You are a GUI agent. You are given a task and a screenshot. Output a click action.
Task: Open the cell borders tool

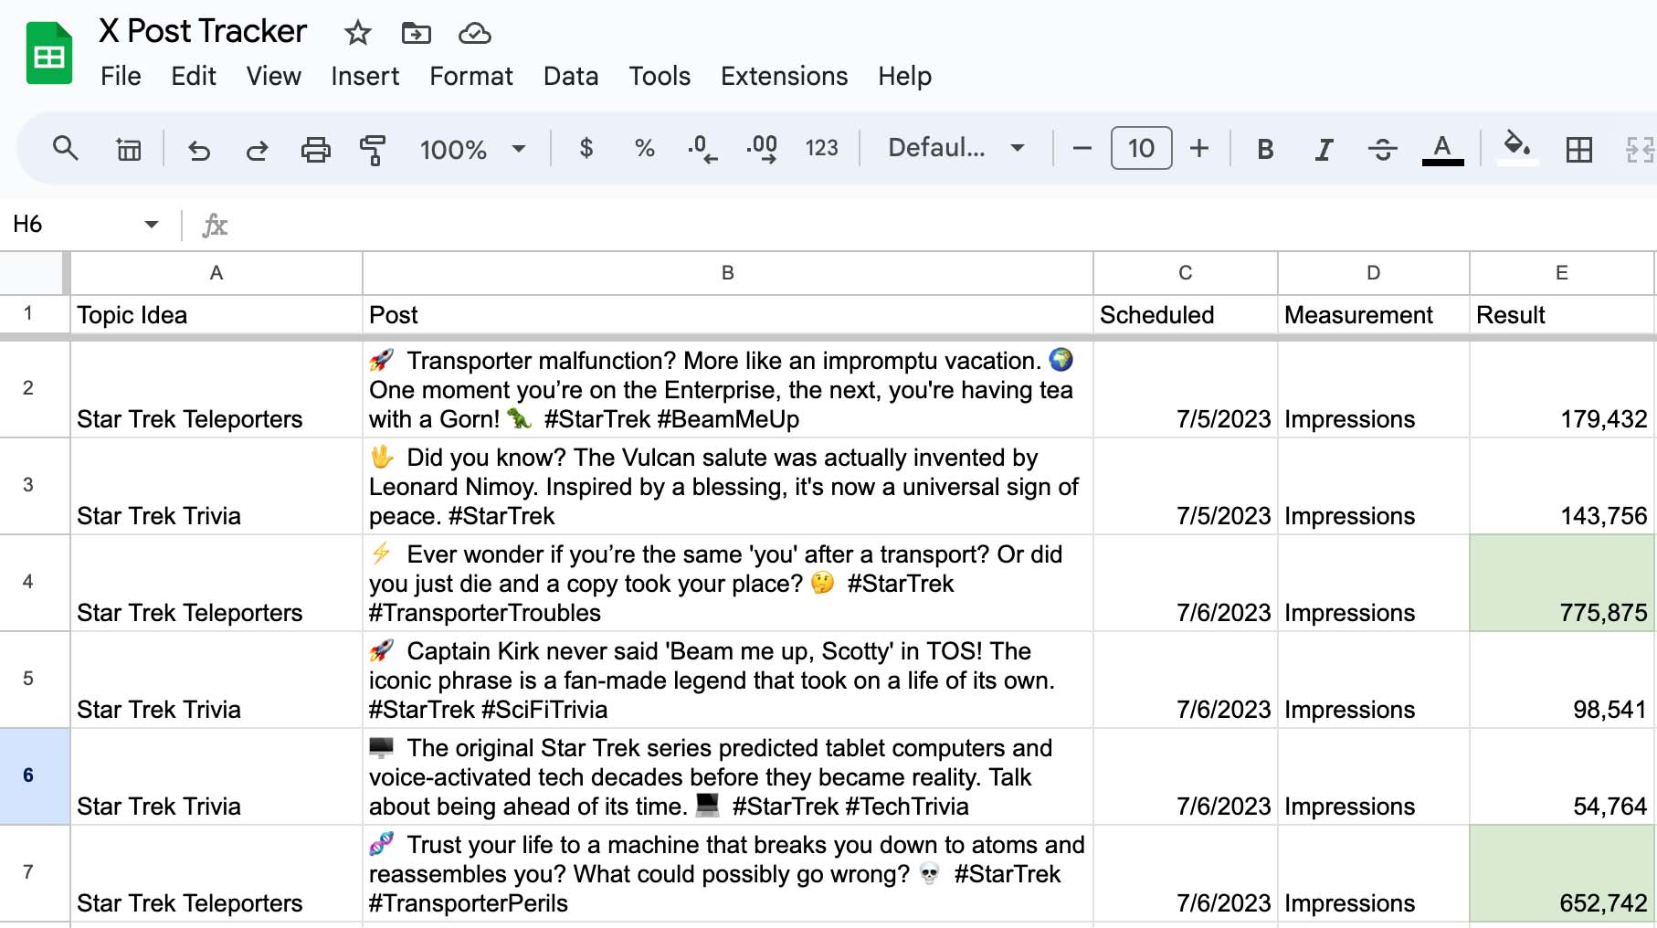[x=1578, y=149]
